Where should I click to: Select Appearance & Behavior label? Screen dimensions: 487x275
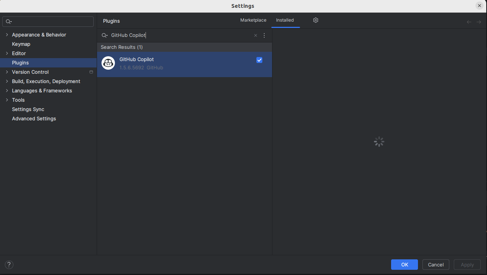coord(39,35)
